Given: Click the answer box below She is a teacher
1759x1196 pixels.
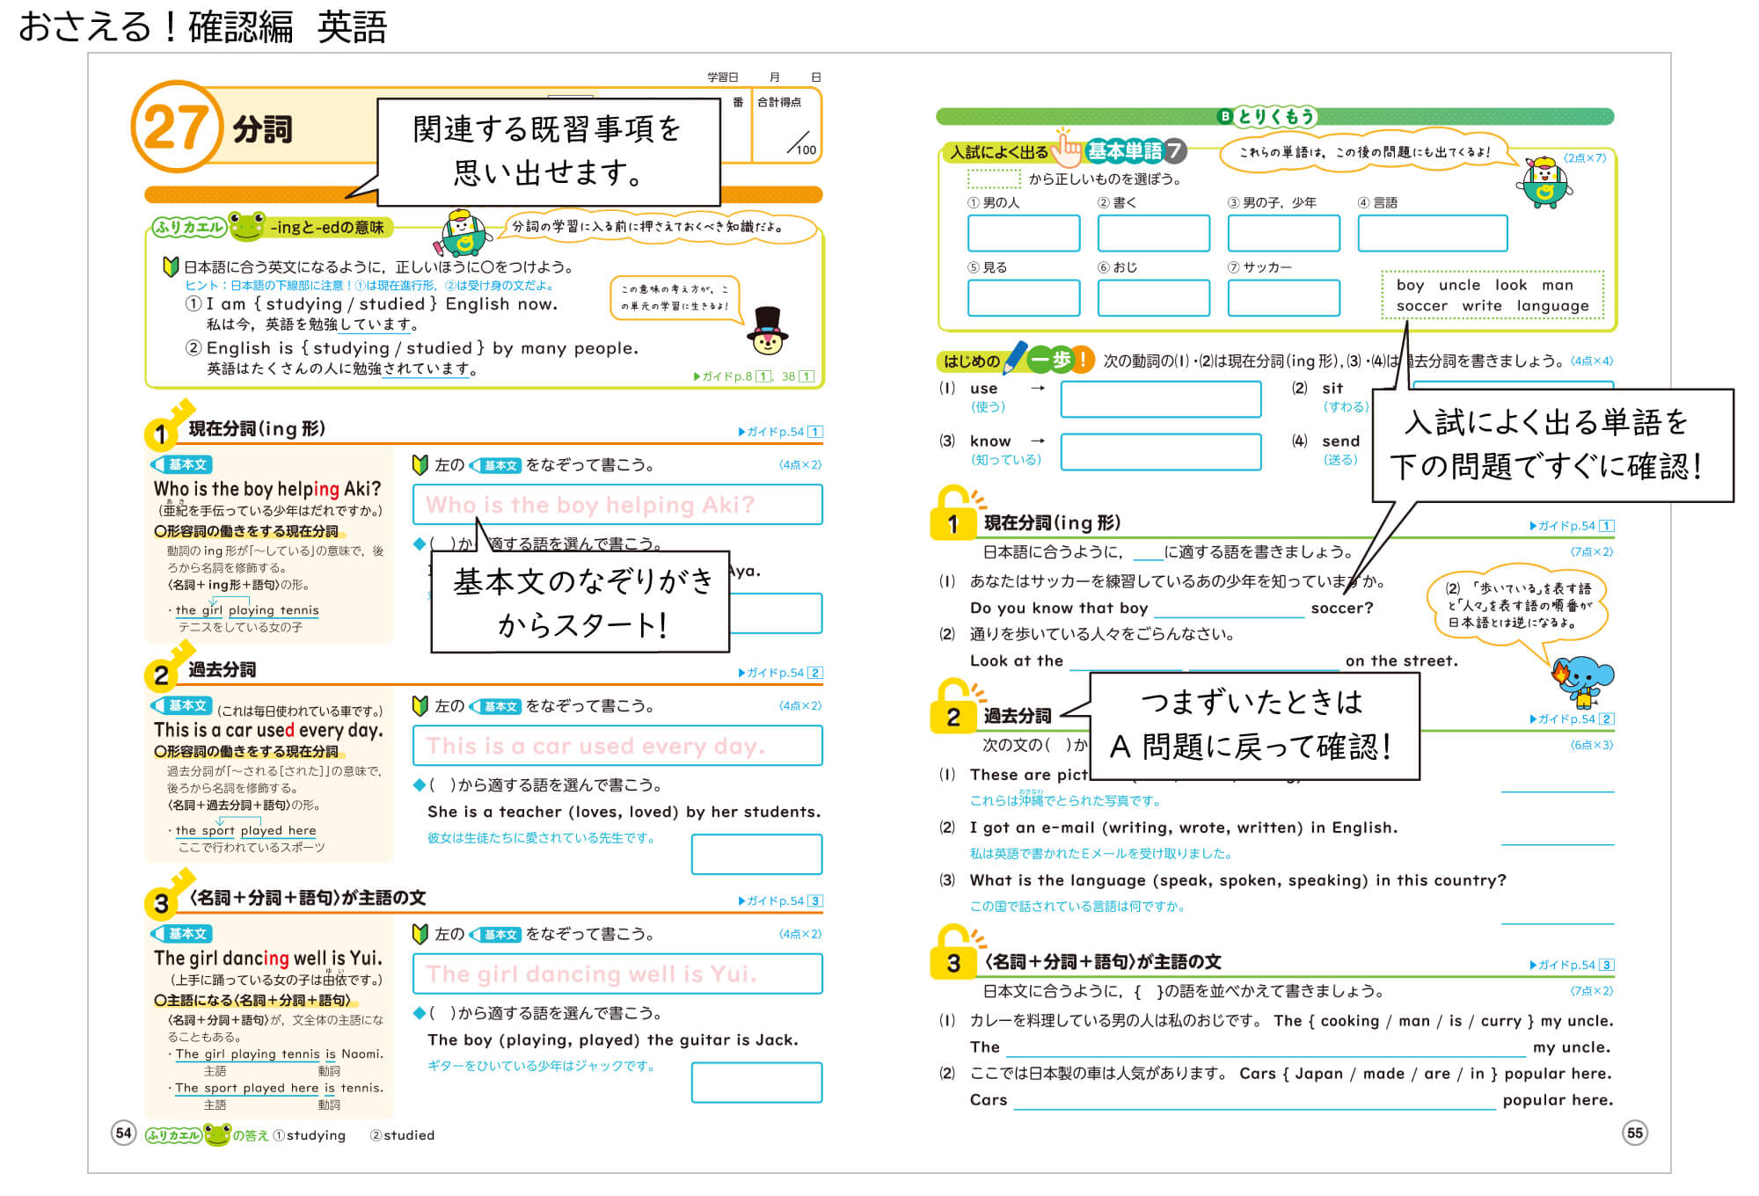Looking at the screenshot, I should pos(756,854).
